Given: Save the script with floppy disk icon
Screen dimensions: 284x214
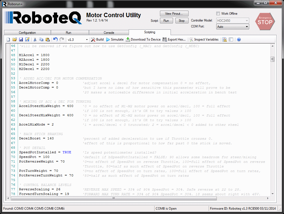Looking at the screenshot, I should click(21, 39).
